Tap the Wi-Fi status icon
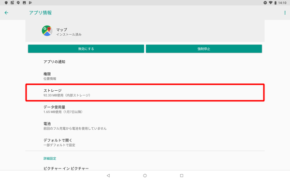Viewport: 290px width, 181px height. tap(271, 3)
